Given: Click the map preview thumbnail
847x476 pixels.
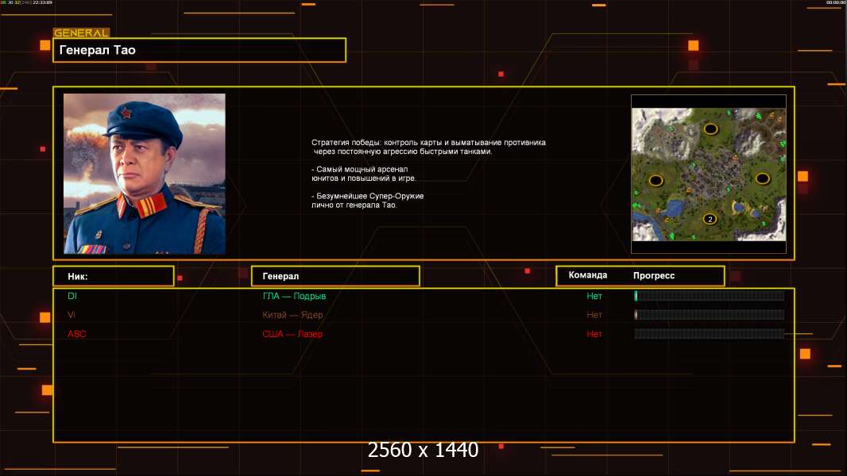Looking at the screenshot, I should tap(709, 174).
